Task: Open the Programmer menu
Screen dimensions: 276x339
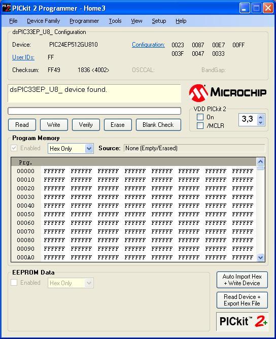Action: [x=84, y=21]
